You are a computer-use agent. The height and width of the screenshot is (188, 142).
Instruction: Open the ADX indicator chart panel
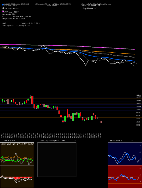click(x=17, y=154)
